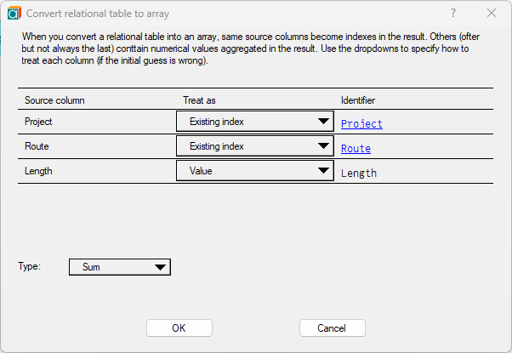This screenshot has width=512, height=353.
Task: Click the Type: label
Action: (30, 266)
